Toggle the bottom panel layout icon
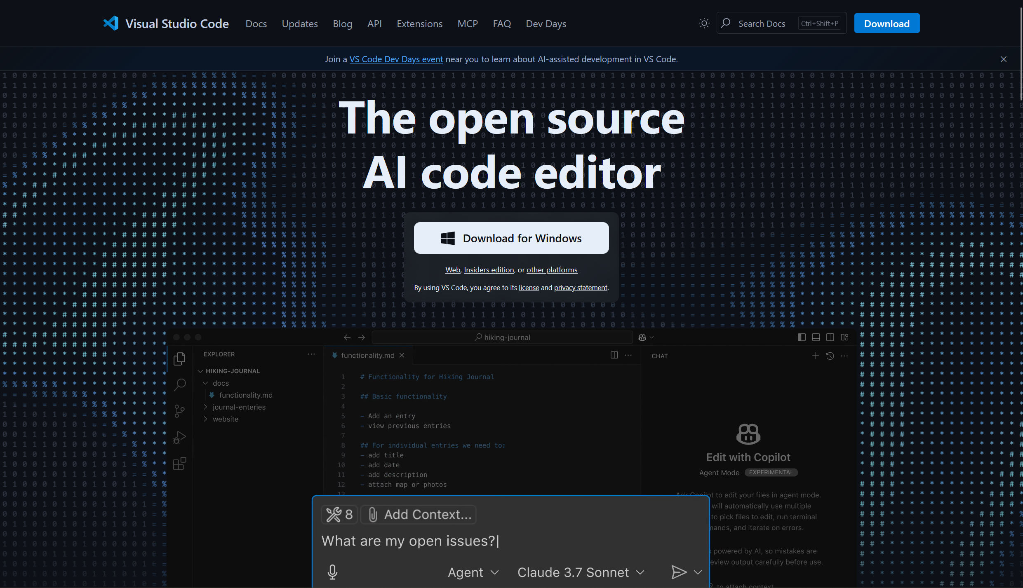 [x=816, y=337]
